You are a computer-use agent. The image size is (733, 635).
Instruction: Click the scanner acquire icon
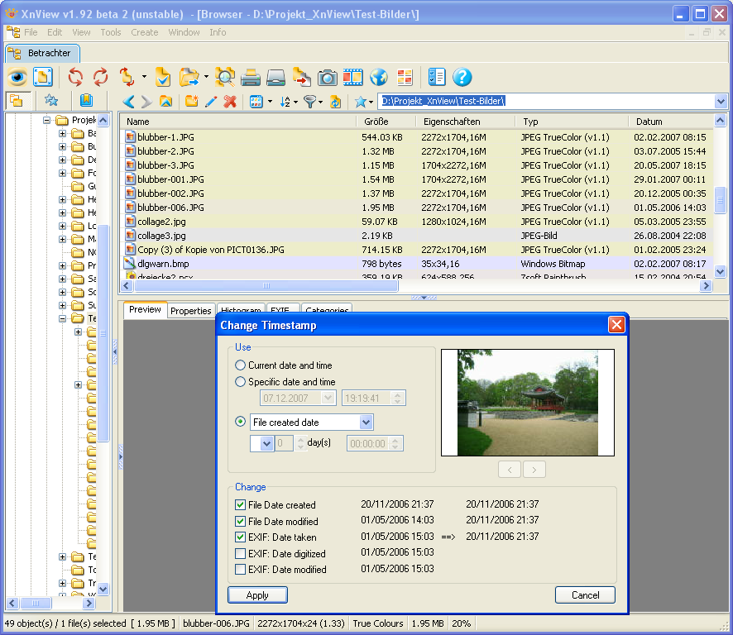click(x=275, y=77)
